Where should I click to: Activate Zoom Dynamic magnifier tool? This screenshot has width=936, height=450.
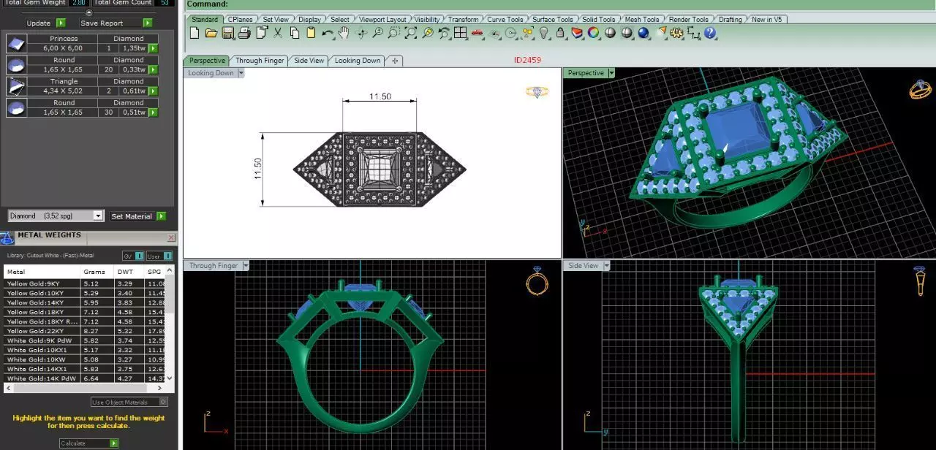tap(377, 33)
